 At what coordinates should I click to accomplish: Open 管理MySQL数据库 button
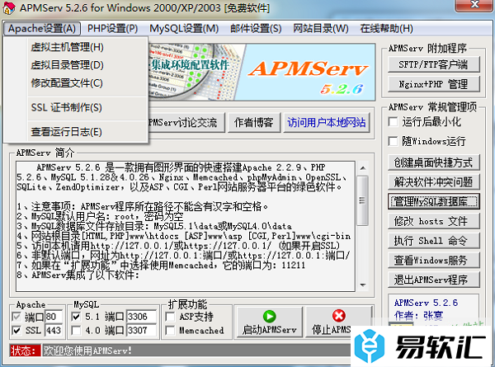(433, 201)
